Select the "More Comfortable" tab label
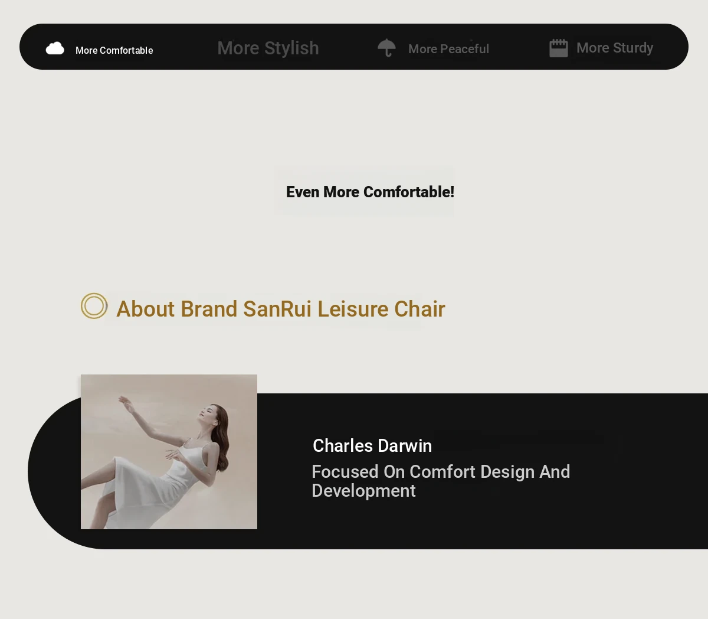 click(114, 50)
